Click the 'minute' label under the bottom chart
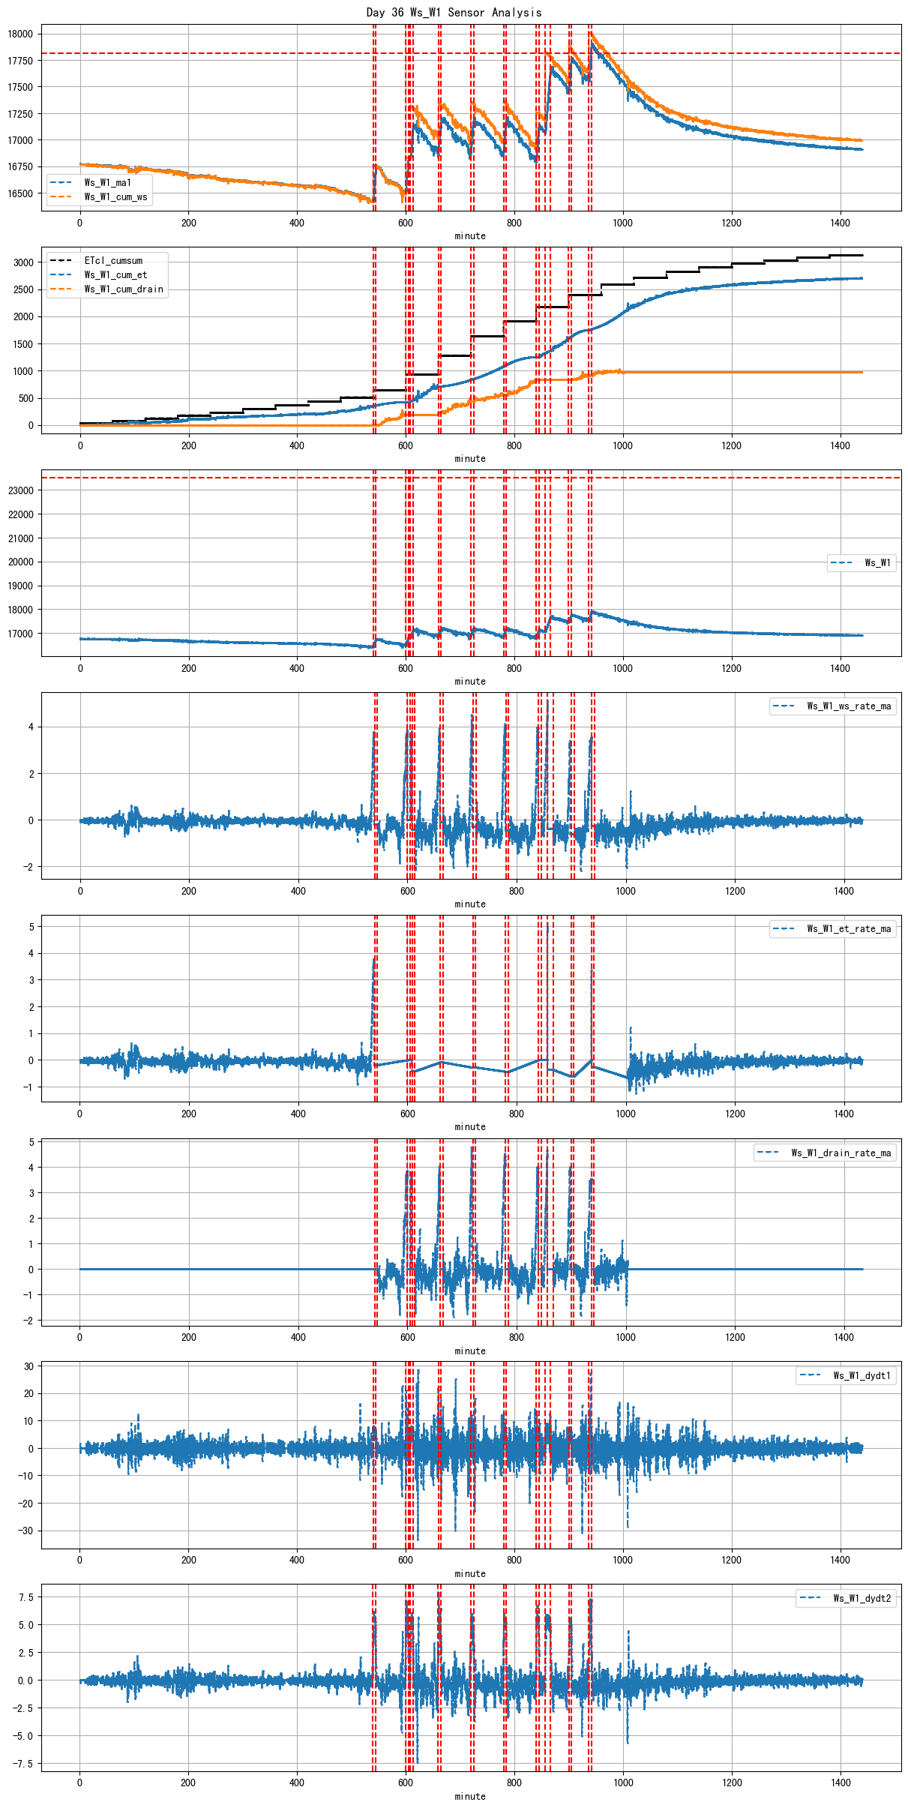This screenshot has height=1808, width=908. coord(470,1797)
